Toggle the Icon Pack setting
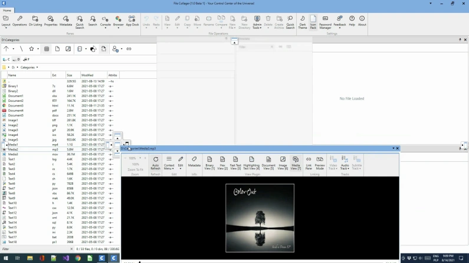Viewport: 469px width, 263px height. (x=313, y=22)
